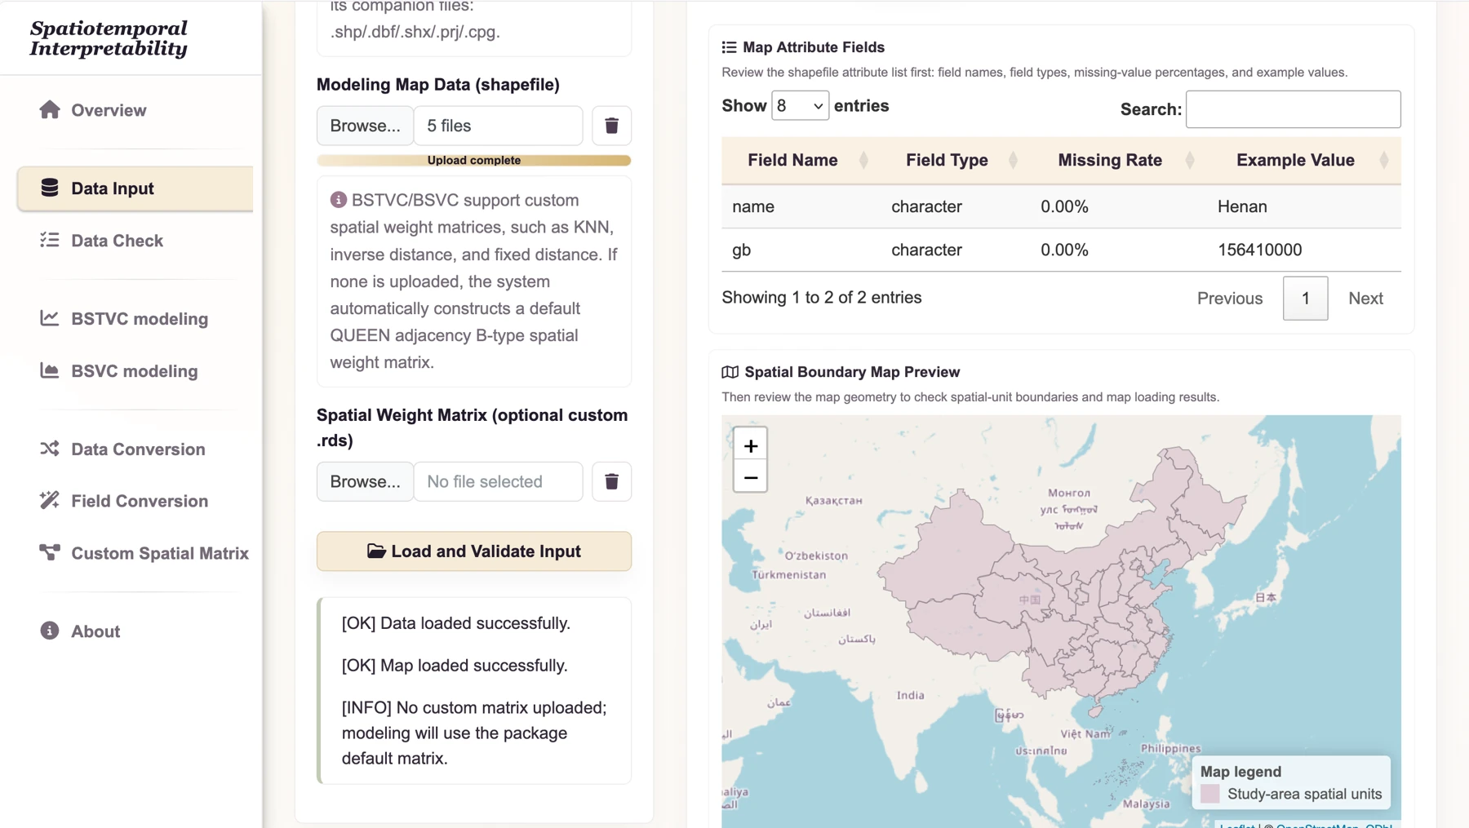The height and width of the screenshot is (828, 1469).
Task: Zoom out on the map preview
Action: pyautogui.click(x=750, y=477)
